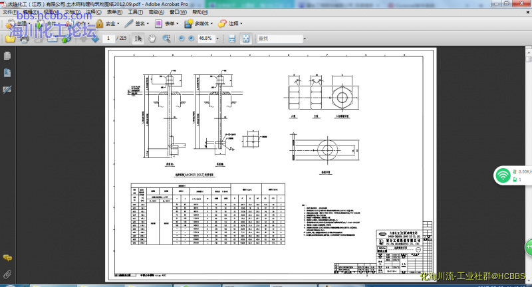Open the Bookmarks navigation panel
The height and width of the screenshot is (287, 532).
tap(7, 72)
